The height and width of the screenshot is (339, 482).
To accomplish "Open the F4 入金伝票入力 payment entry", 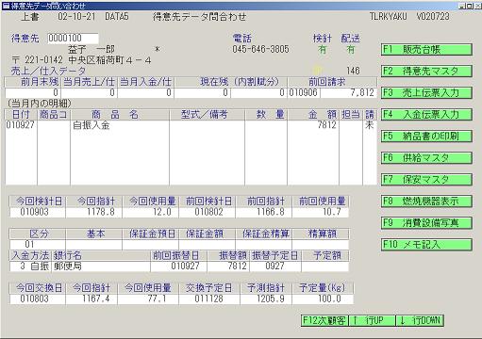I will (x=426, y=115).
